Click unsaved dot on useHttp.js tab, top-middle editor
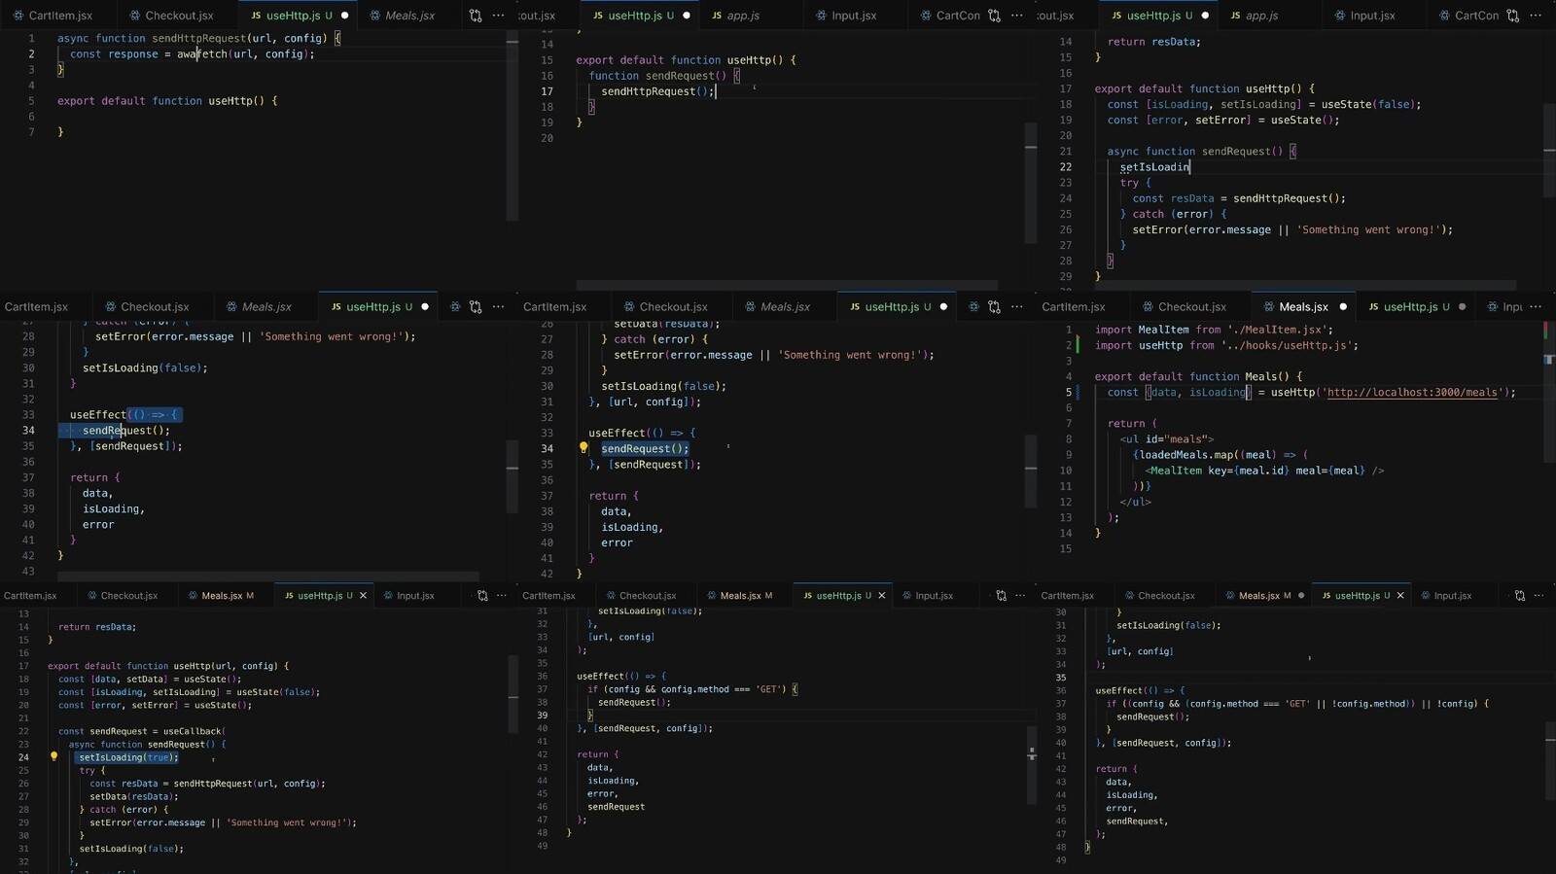 tap(687, 16)
